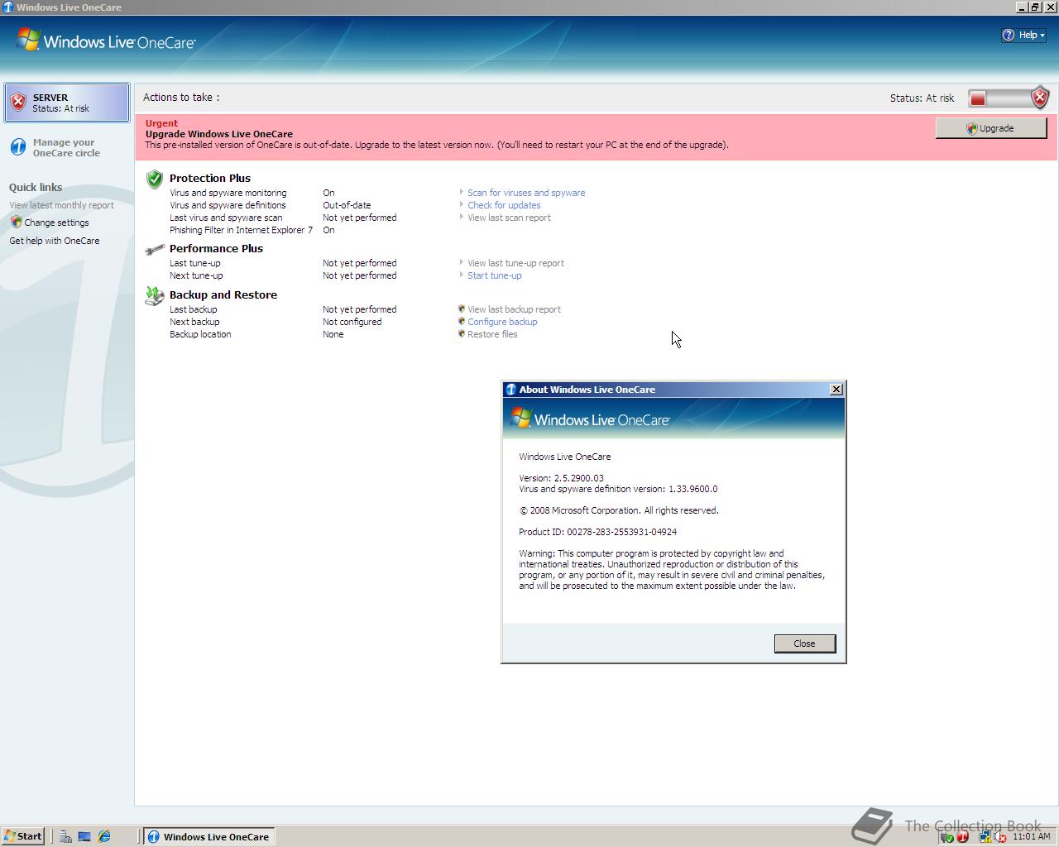This screenshot has height=847, width=1059.
Task: Click the red shield status icon at top right
Action: pyautogui.click(x=1040, y=98)
